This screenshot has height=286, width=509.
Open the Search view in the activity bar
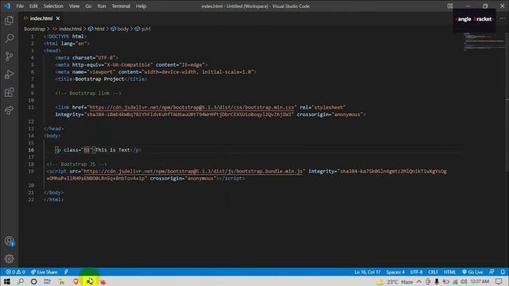point(9,38)
